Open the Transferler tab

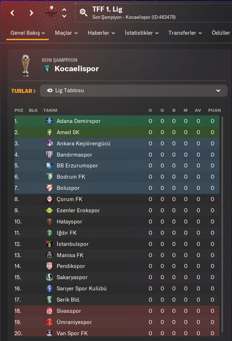(x=185, y=33)
